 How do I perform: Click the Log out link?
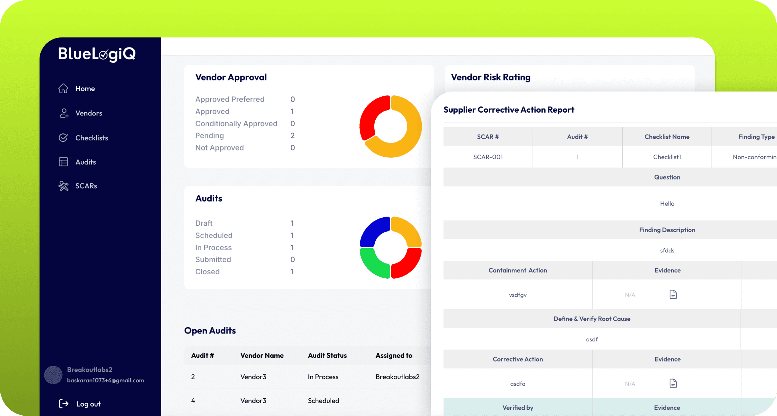[x=88, y=404]
